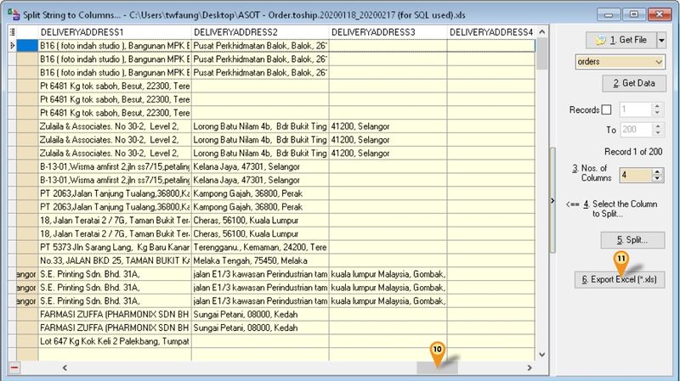The width and height of the screenshot is (680, 381).
Task: Open the dropdown arrow beside Get File
Action: [661, 40]
